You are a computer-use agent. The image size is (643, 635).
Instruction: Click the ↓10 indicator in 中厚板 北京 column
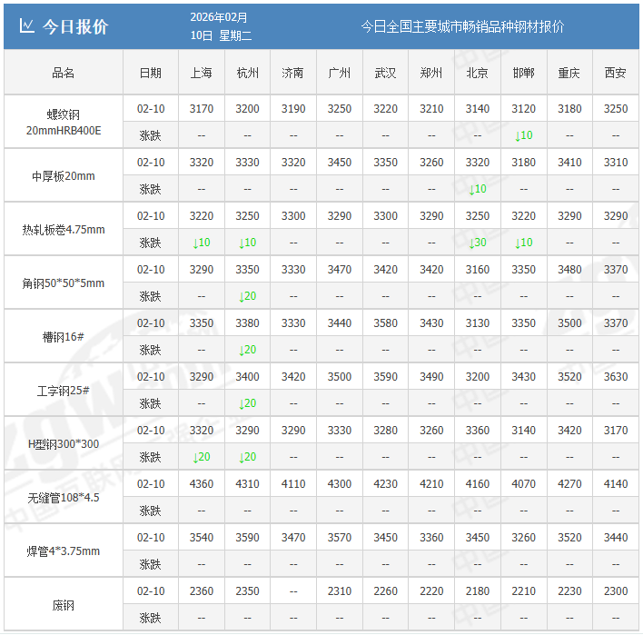[x=477, y=190]
